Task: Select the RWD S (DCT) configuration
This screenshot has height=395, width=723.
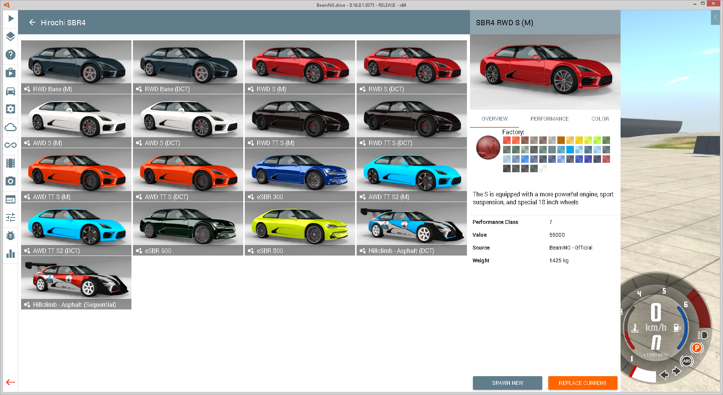Action: tap(412, 67)
